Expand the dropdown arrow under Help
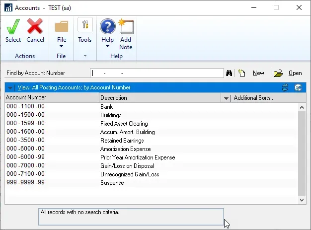311x230 pixels. pos(107,46)
